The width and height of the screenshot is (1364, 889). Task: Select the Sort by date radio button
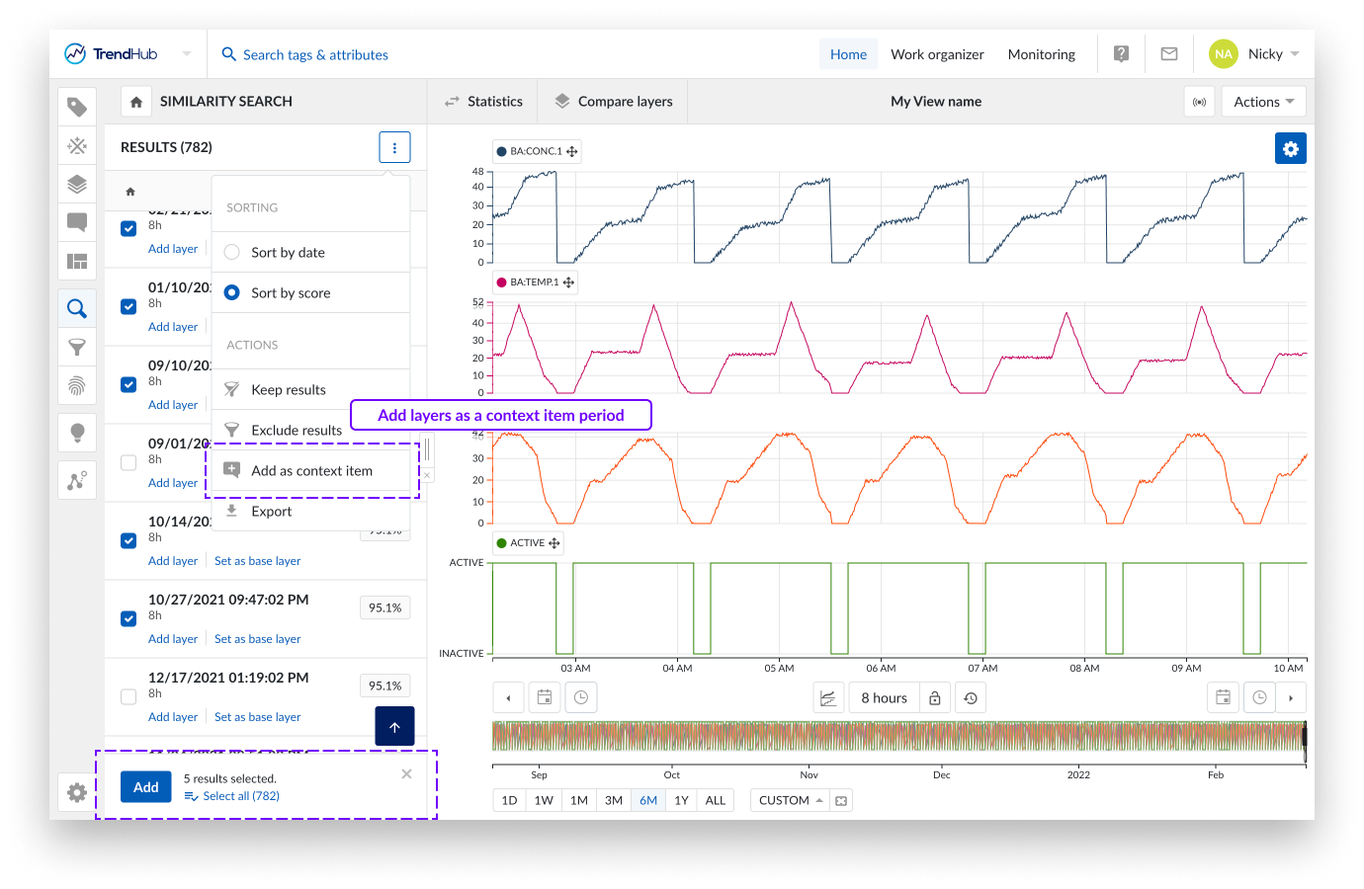point(232,252)
